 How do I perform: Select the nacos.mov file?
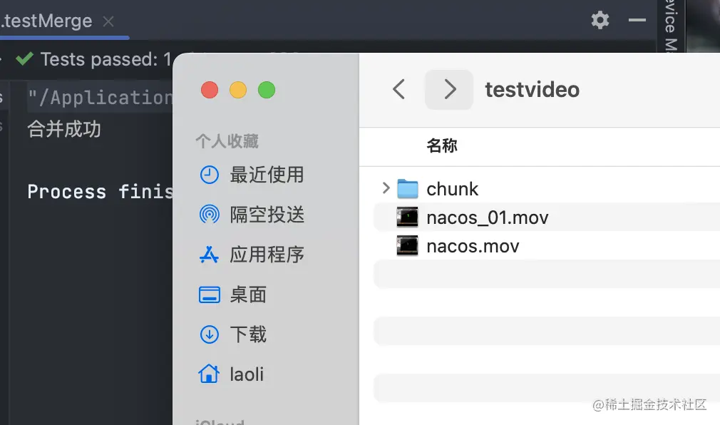tap(473, 246)
